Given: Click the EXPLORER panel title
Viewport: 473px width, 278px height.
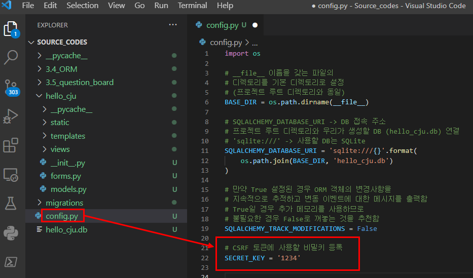Looking at the screenshot, I should click(x=53, y=25).
